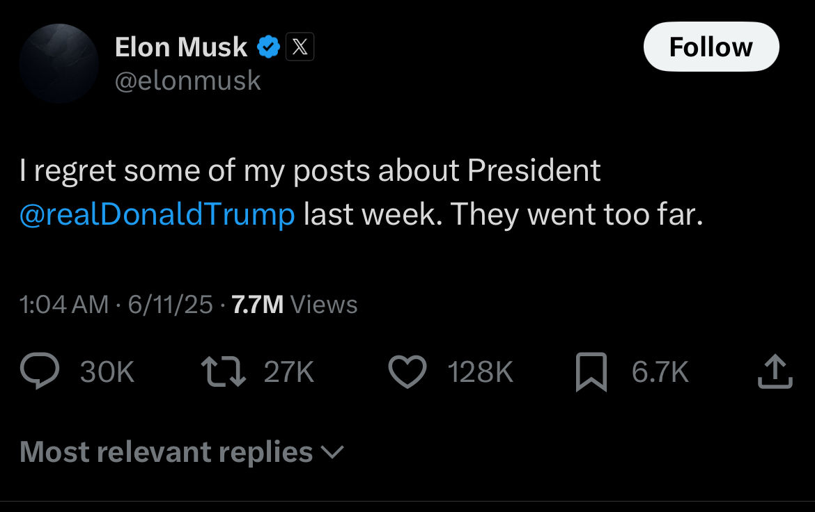The height and width of the screenshot is (512, 815).
Task: Click the 27K reposts count
Action: (289, 372)
